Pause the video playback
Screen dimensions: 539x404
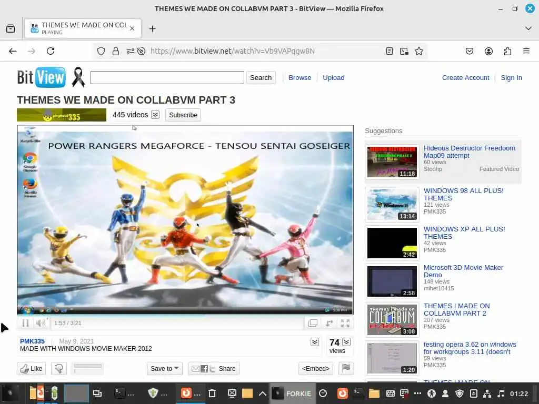(25, 323)
